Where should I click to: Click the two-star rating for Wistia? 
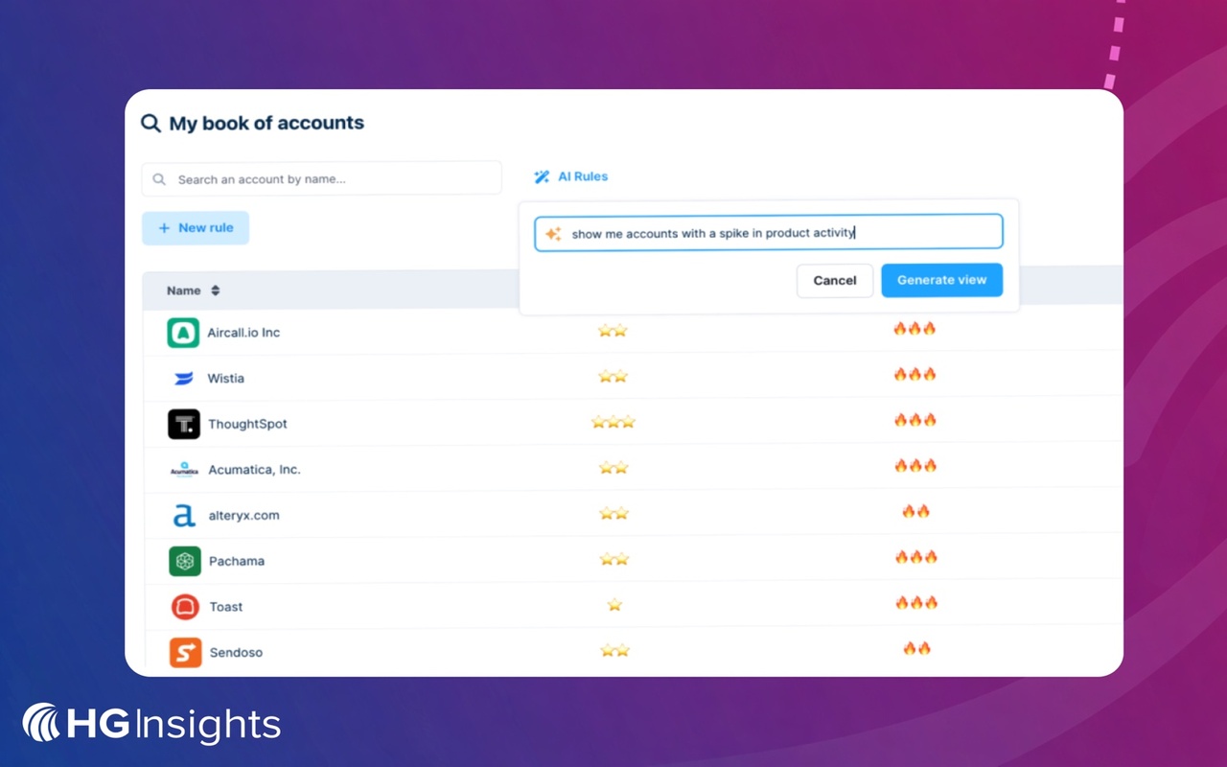pyautogui.click(x=613, y=377)
